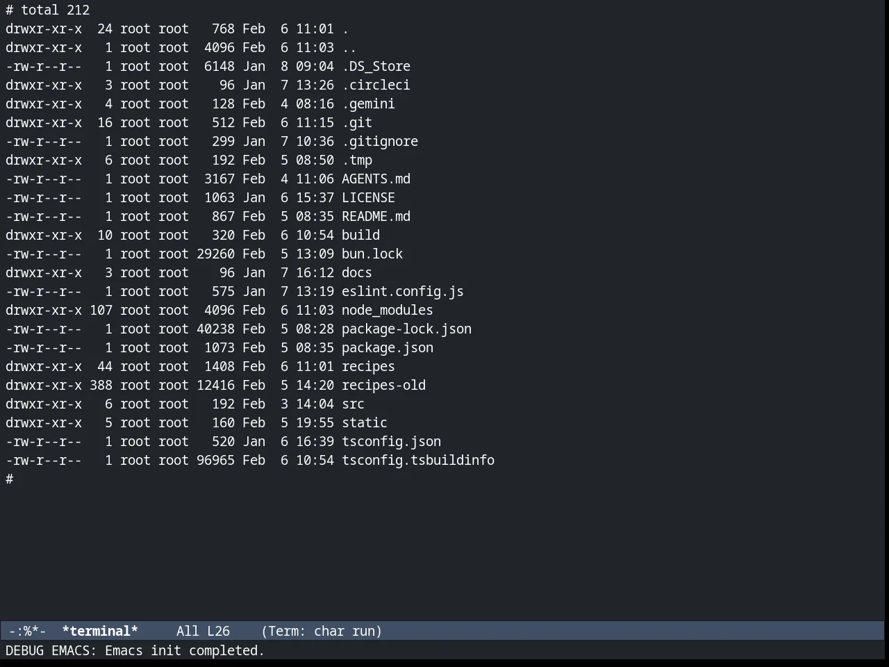
Task: Select the build directory name
Action: (x=360, y=236)
